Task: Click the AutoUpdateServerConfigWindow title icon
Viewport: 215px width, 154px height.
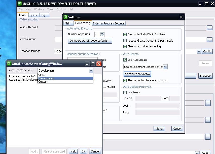Action: [9, 64]
